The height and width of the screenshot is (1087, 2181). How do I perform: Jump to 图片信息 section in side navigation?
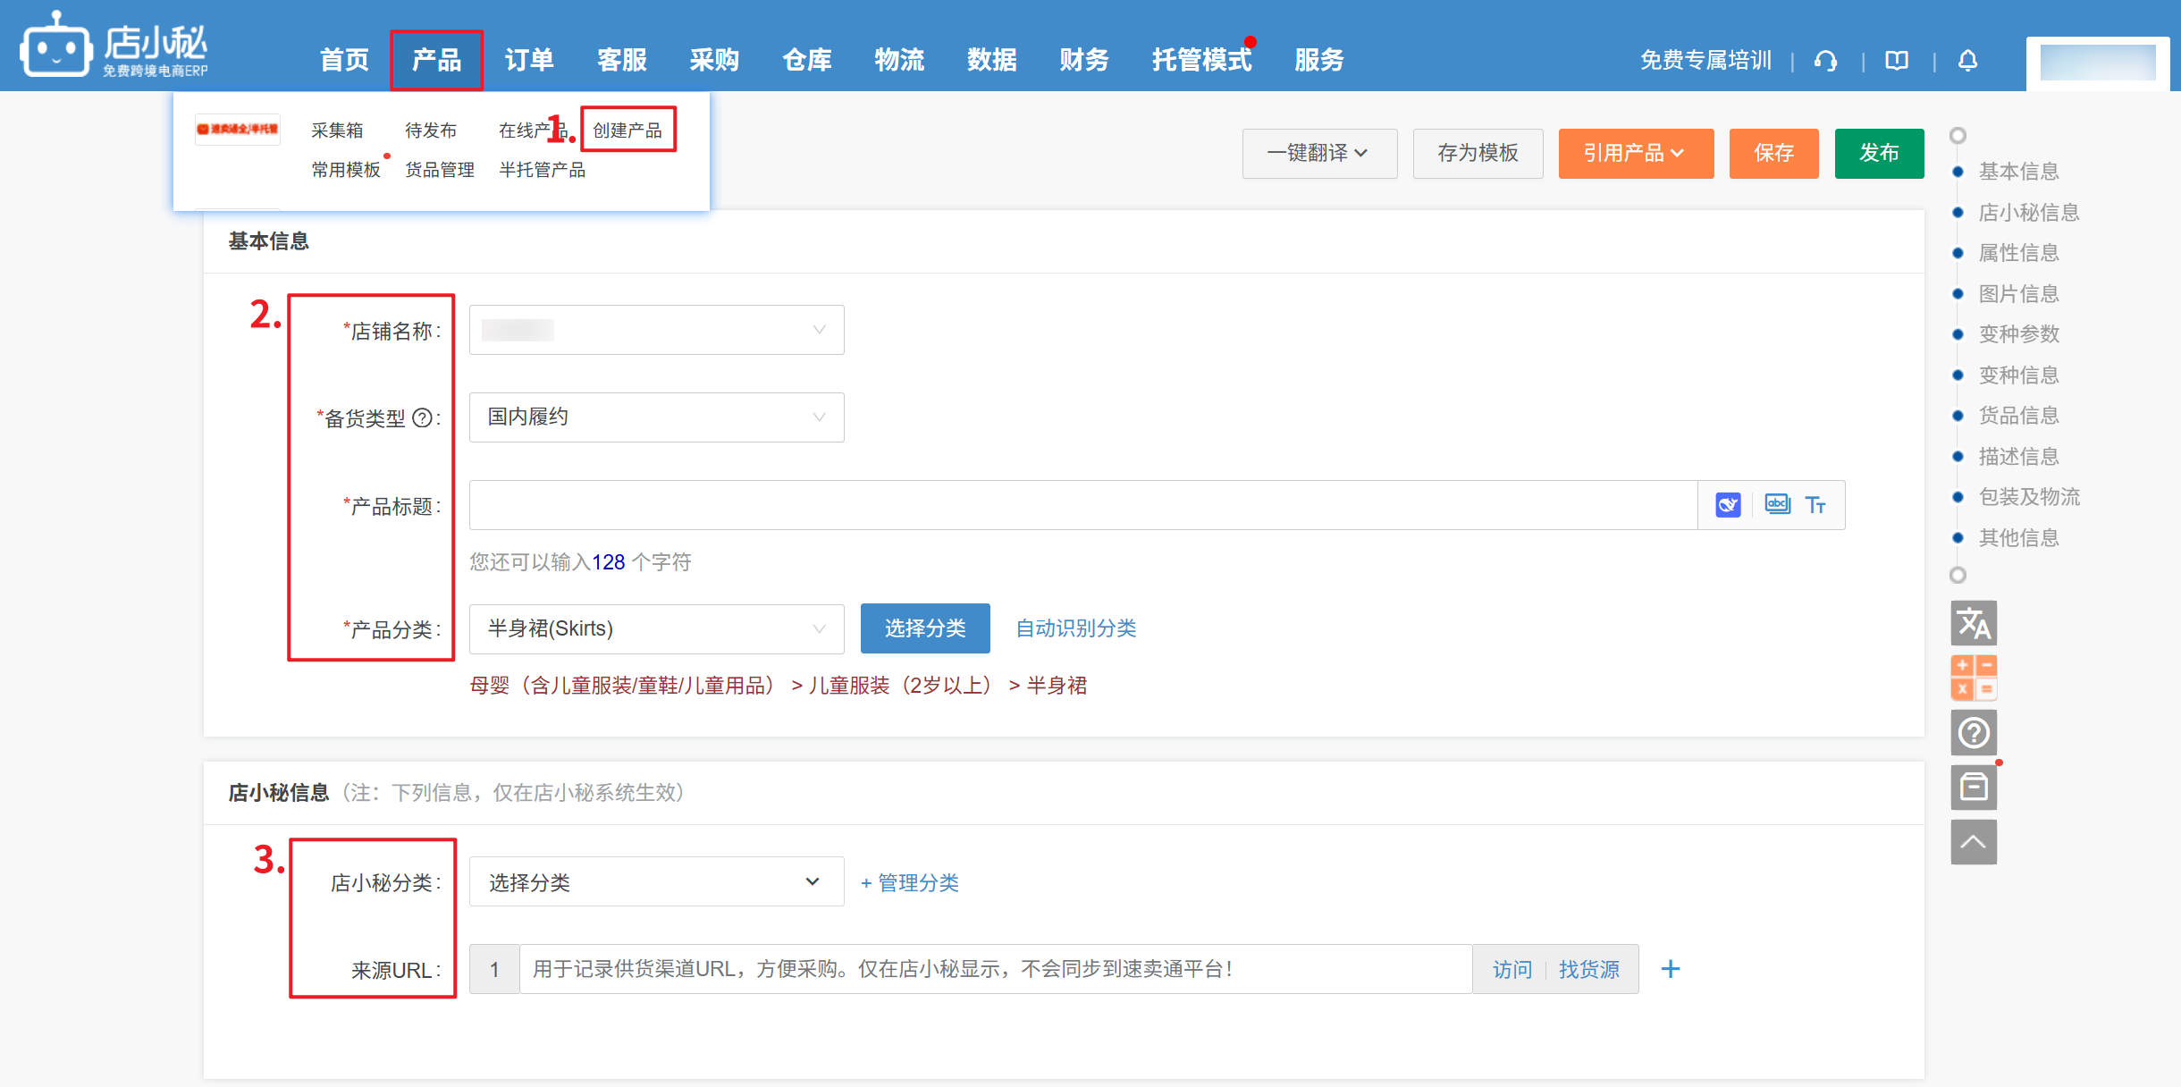pos(2018,293)
